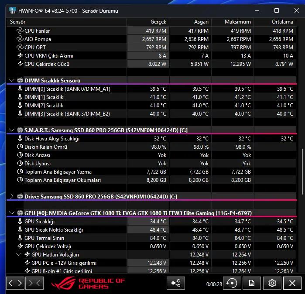The height and width of the screenshot is (294, 305).
Task: Click the thermometer icon of DIMM[1] Sıcaklık
Action: (x=20, y=97)
